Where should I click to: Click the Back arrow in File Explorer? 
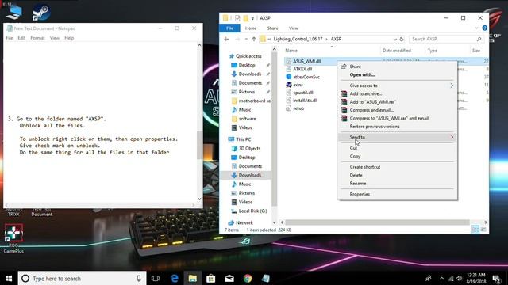click(226, 39)
